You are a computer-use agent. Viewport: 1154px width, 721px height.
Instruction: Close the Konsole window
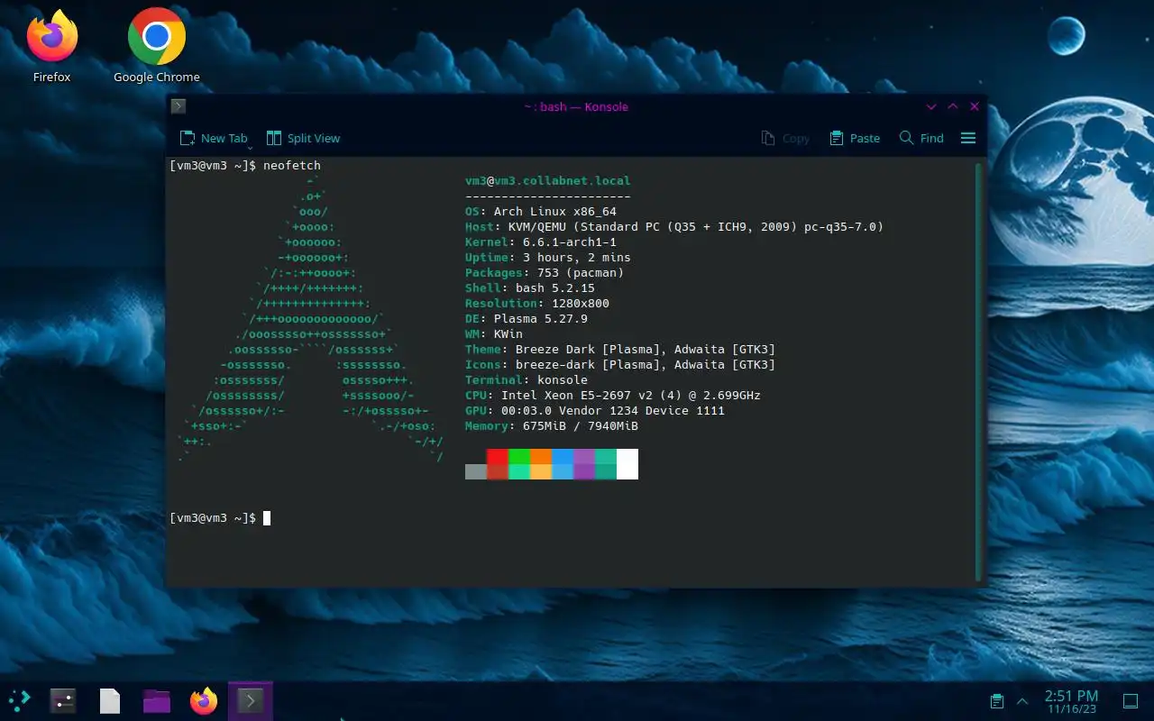pos(975,106)
